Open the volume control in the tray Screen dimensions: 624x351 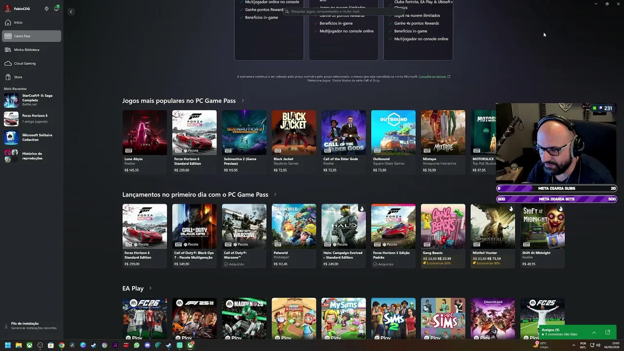click(x=598, y=345)
